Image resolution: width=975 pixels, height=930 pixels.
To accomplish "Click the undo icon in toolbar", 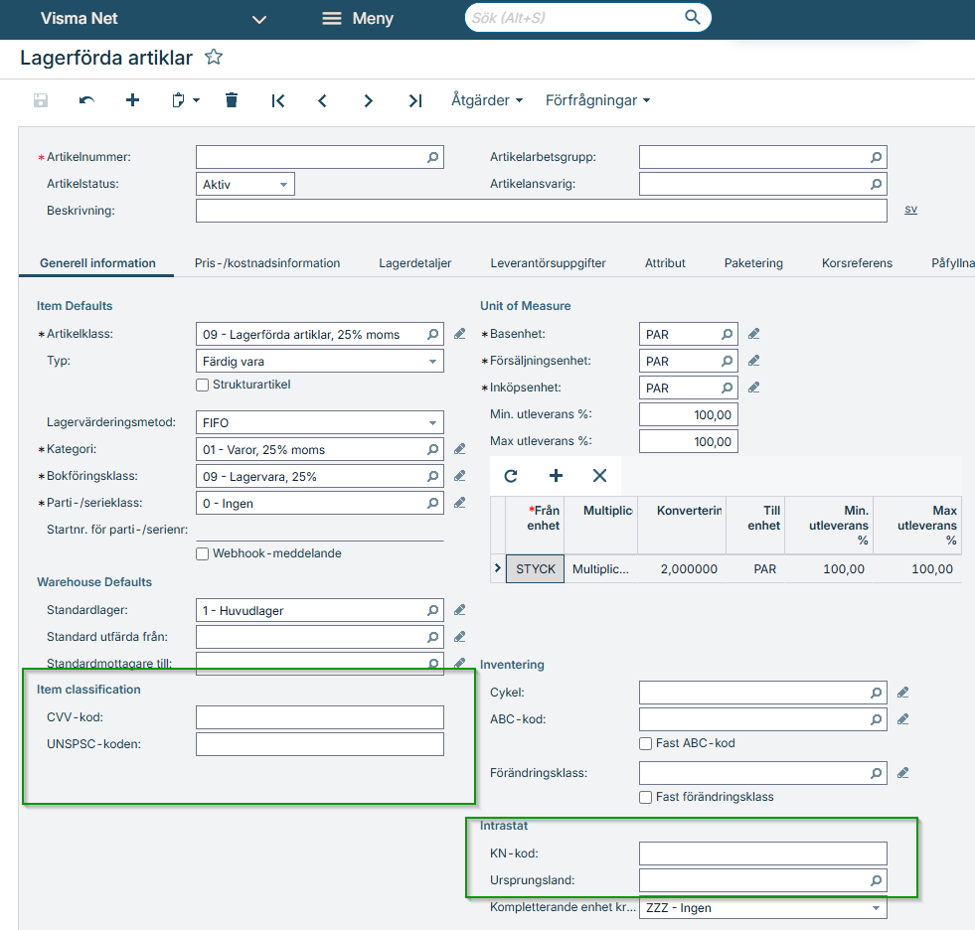I will coord(87,100).
